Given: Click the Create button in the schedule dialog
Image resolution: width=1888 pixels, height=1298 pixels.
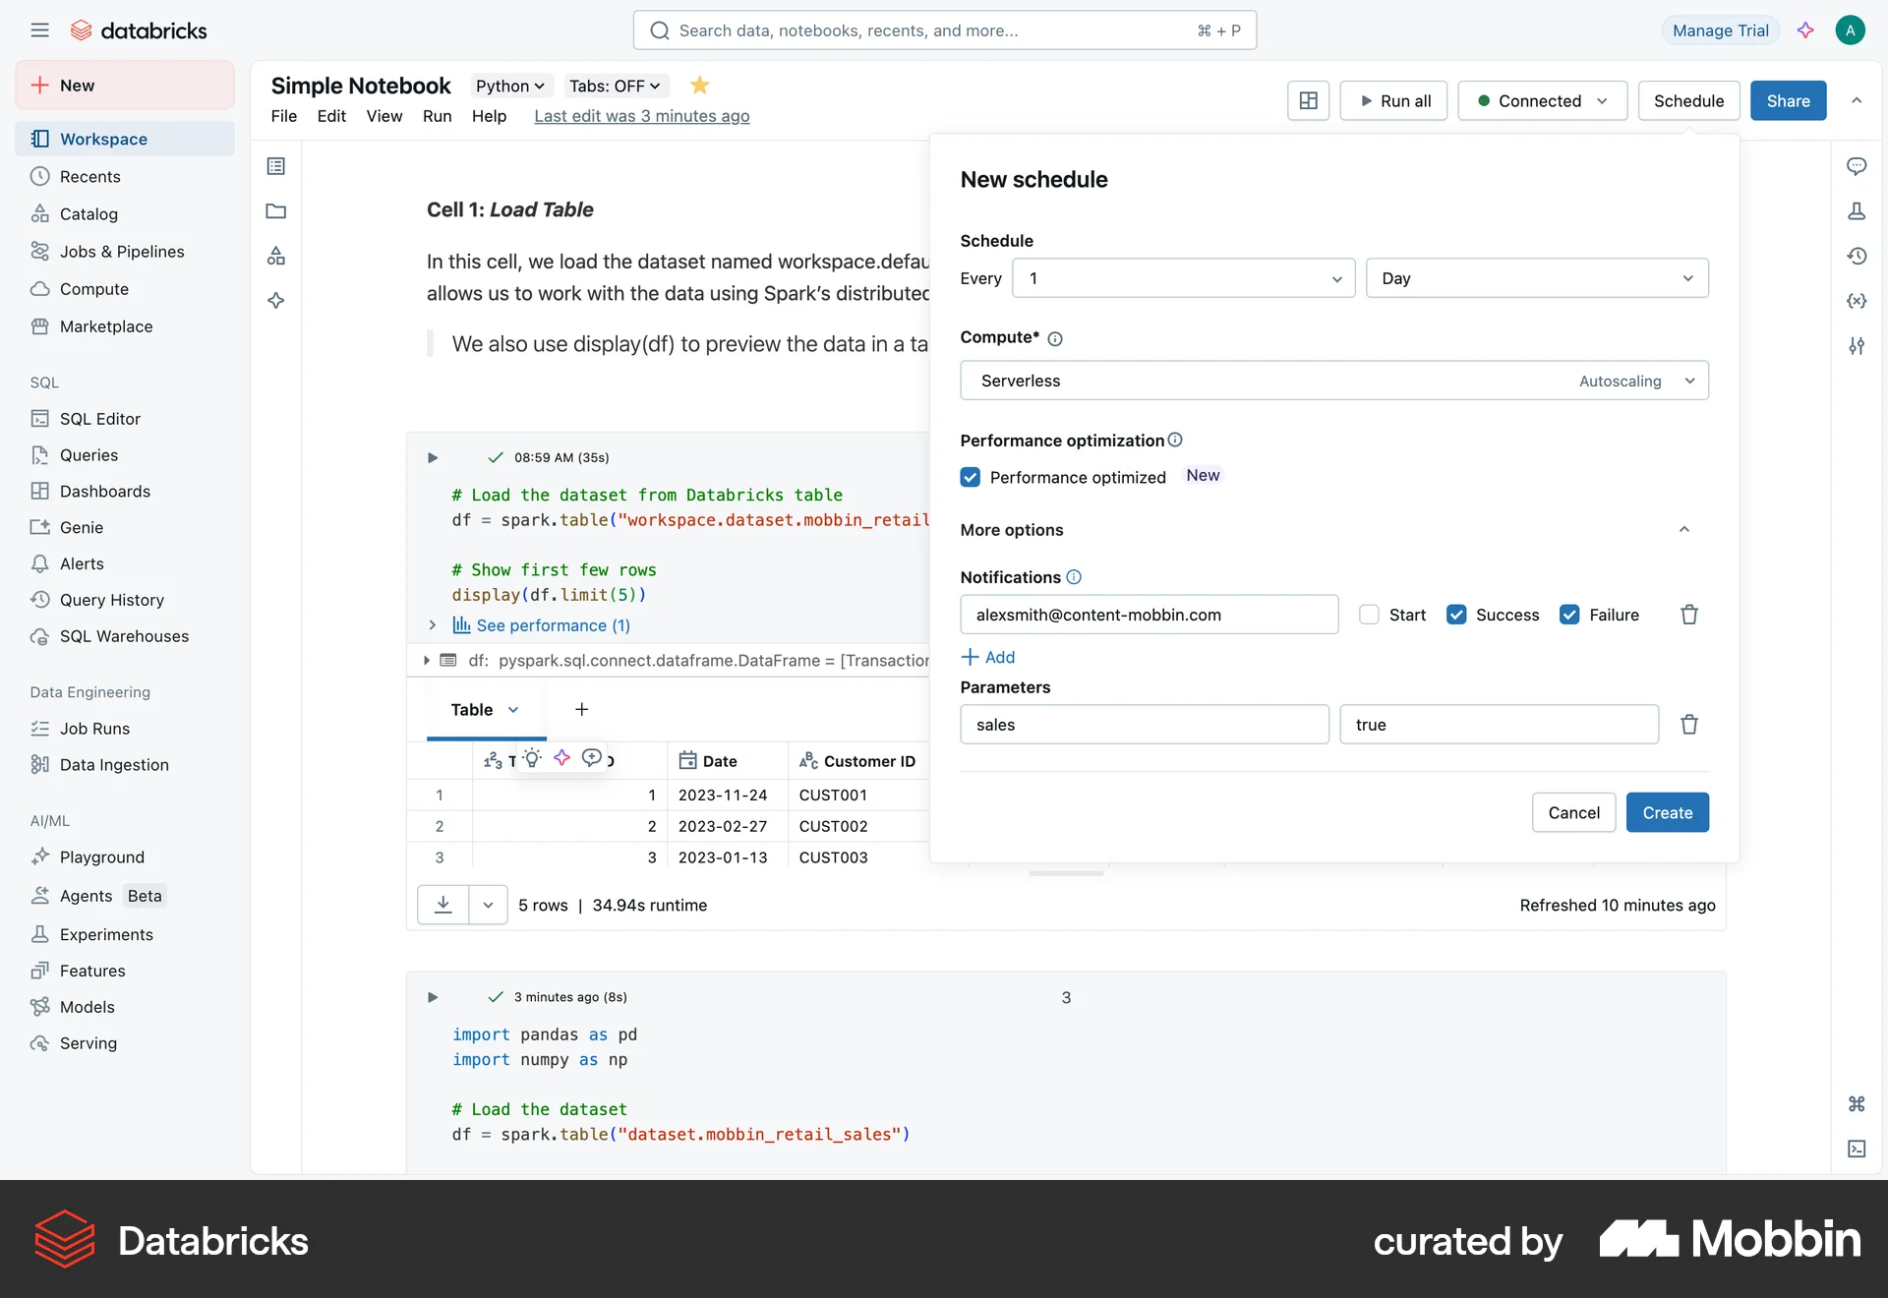Looking at the screenshot, I should pyautogui.click(x=1667, y=812).
